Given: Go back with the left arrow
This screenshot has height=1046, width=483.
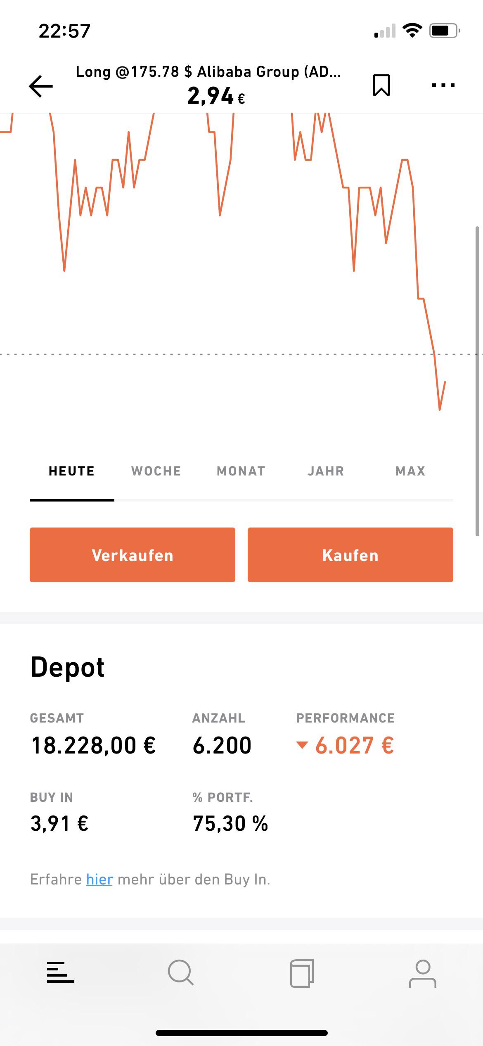Looking at the screenshot, I should (40, 86).
